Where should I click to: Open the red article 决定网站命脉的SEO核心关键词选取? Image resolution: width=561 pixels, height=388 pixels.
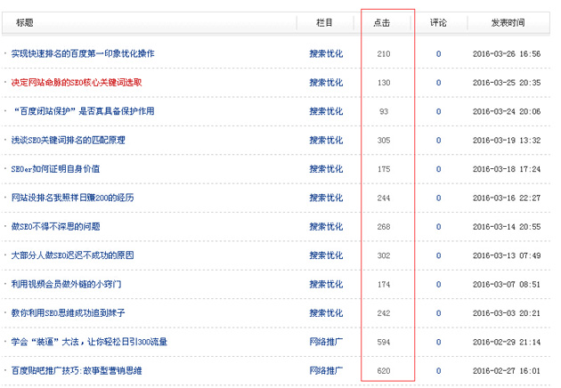(x=76, y=83)
